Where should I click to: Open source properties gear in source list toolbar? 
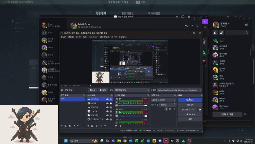[97, 126]
